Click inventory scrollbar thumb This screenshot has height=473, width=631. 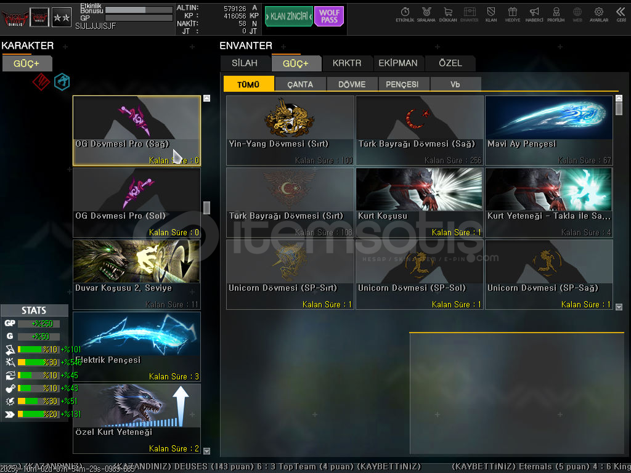[x=619, y=108]
